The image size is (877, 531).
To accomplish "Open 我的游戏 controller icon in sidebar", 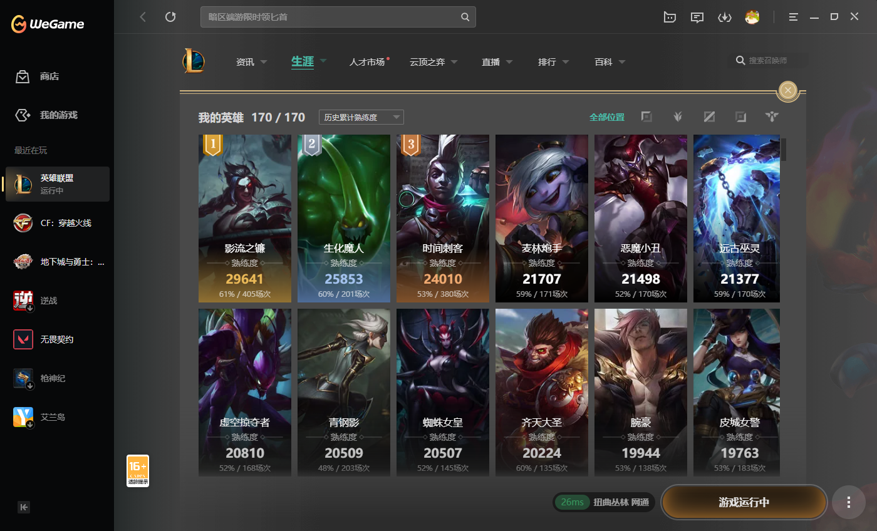I will coord(23,115).
